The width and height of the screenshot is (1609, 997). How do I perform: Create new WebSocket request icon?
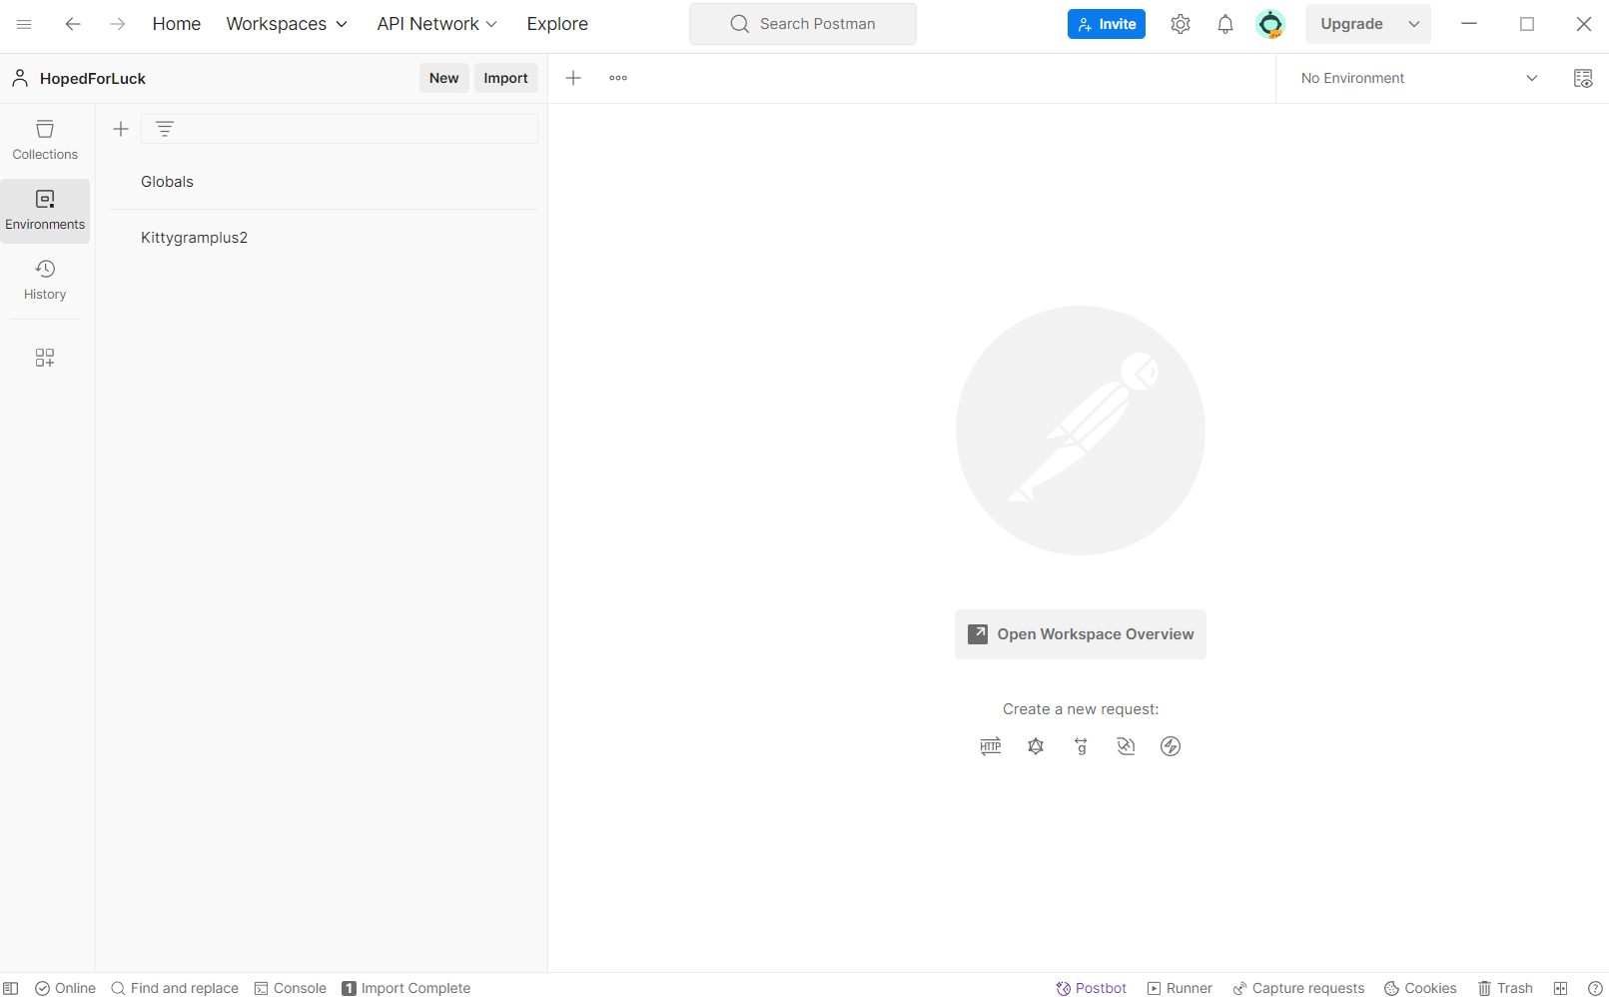[1126, 746]
